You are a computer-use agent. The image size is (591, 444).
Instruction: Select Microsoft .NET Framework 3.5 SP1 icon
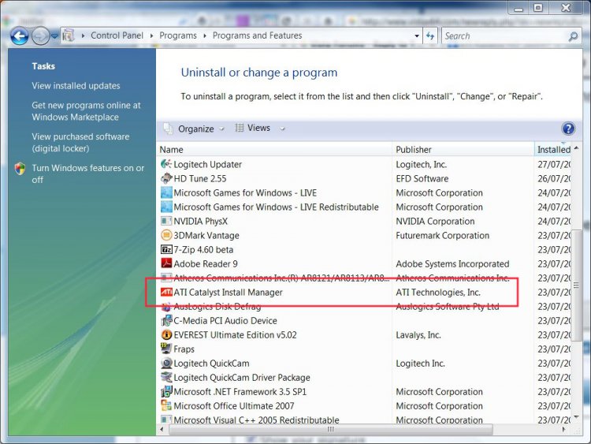pyautogui.click(x=166, y=392)
